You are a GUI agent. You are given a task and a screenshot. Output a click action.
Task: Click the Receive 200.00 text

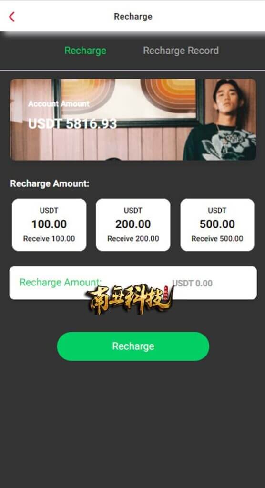(133, 239)
